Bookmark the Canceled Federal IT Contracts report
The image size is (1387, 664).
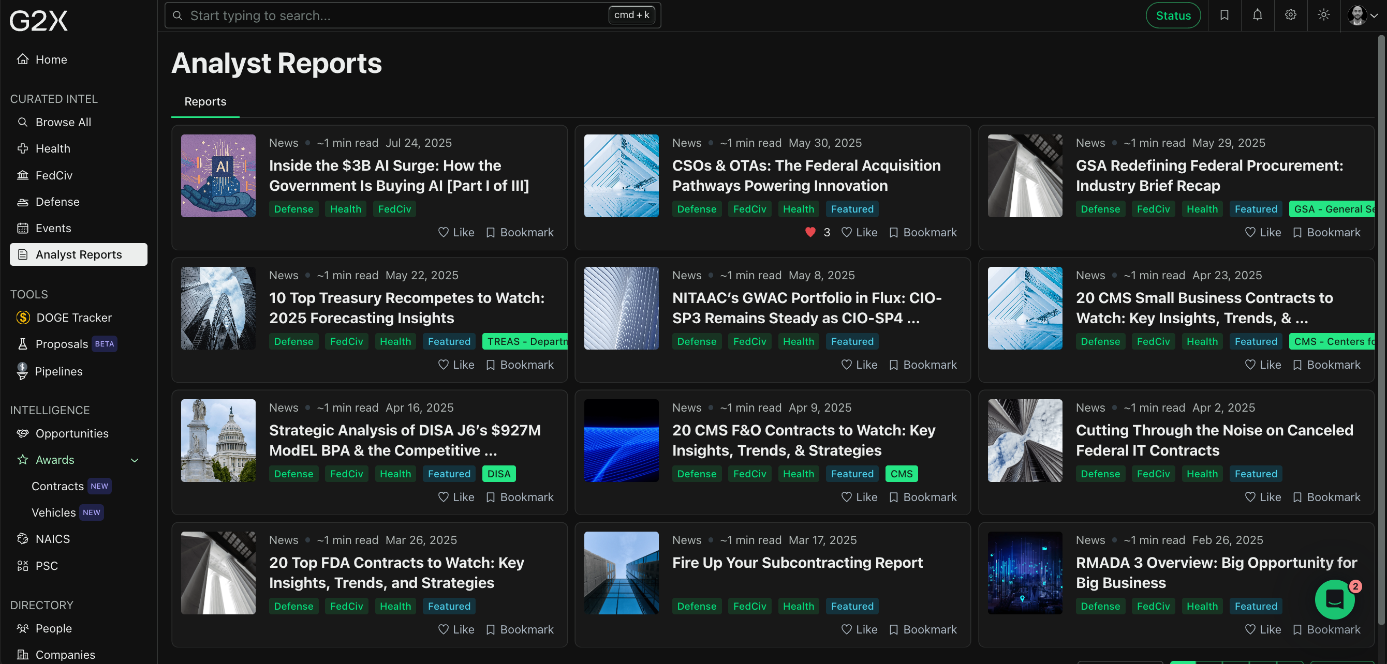[1326, 497]
